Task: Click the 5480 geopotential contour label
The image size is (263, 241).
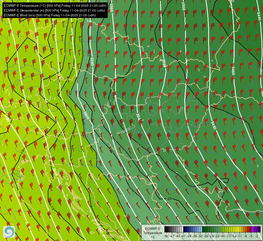Action: [213, 125]
